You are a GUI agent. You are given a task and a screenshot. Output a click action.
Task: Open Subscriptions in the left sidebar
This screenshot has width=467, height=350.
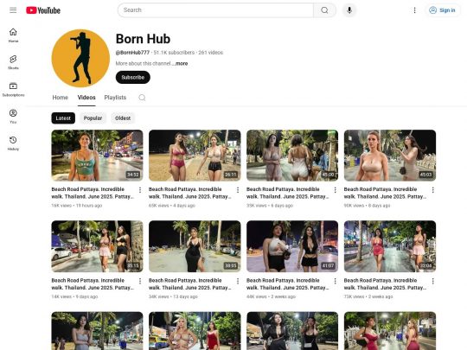pos(13,89)
